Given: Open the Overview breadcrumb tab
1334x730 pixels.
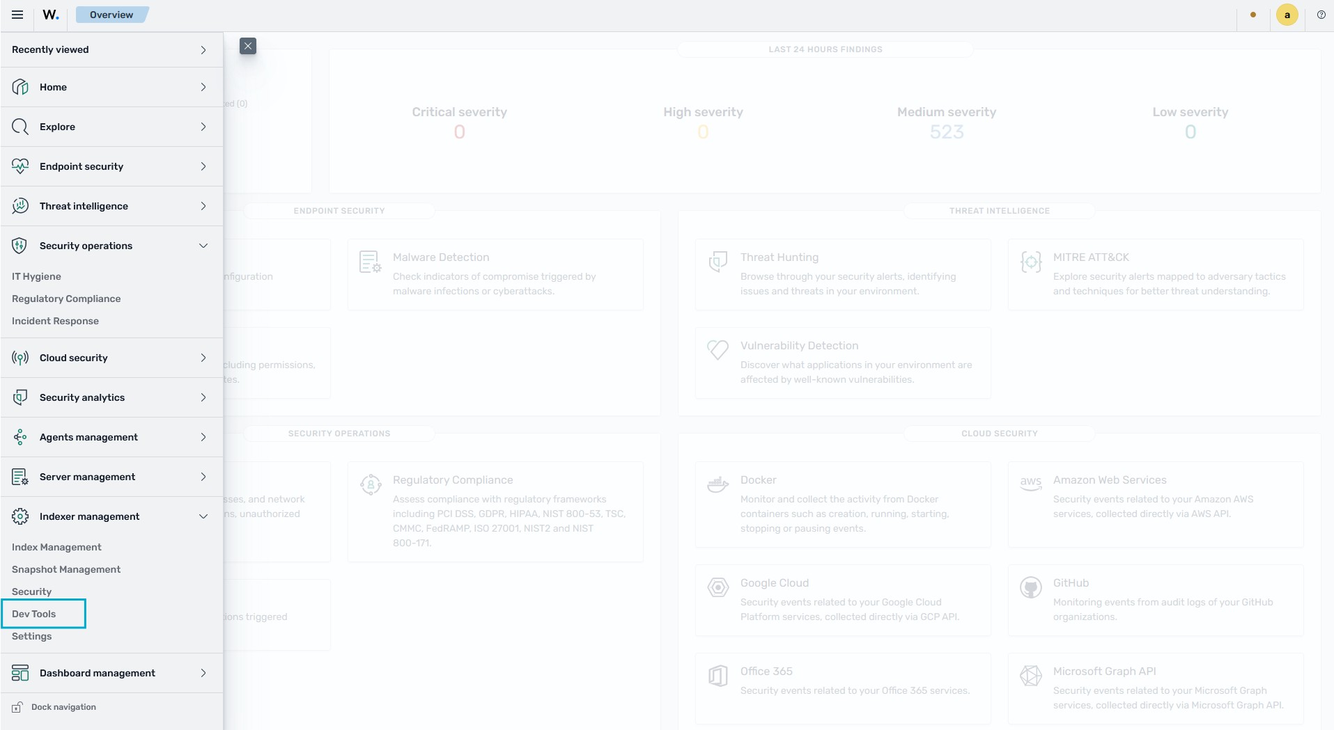Looking at the screenshot, I should (x=111, y=15).
